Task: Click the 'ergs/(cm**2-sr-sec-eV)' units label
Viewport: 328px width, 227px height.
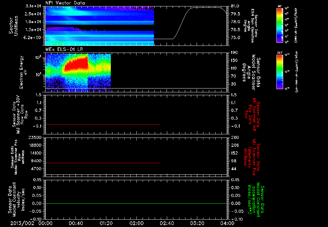Action: click(x=296, y=72)
